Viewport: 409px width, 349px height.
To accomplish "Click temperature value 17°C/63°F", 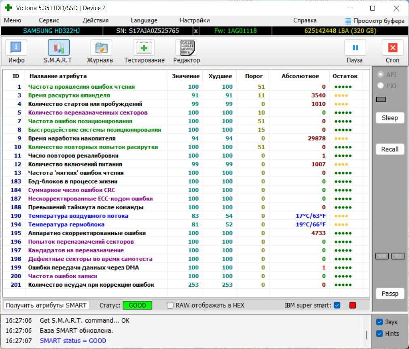I will (x=311, y=216).
